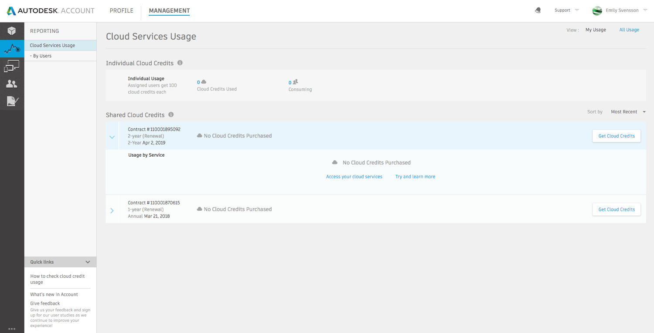Switch view to My Usage

click(x=596, y=30)
